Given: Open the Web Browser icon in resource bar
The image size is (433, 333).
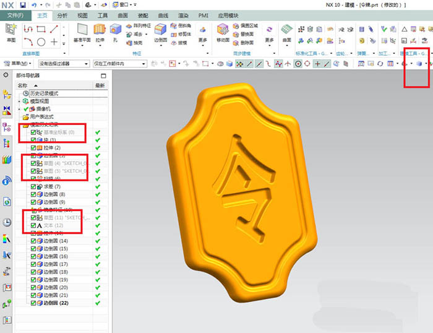Looking at the screenshot, I should click(x=7, y=201).
